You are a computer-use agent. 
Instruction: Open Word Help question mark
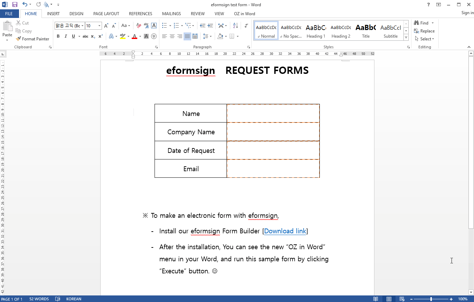pos(429,4)
